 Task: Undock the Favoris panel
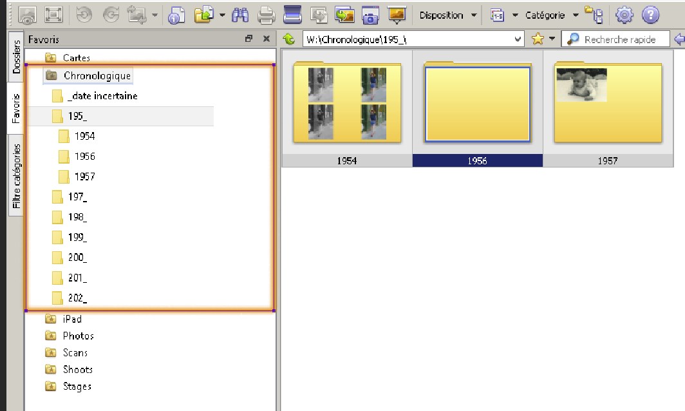click(249, 39)
